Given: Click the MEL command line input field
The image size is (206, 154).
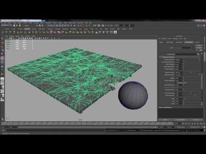Looking at the screenshot, I should (x=55, y=130).
